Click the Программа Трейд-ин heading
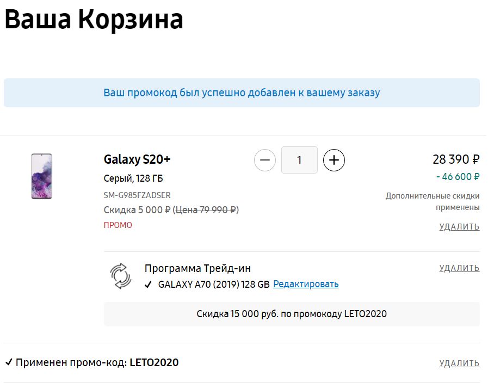 click(x=197, y=269)
